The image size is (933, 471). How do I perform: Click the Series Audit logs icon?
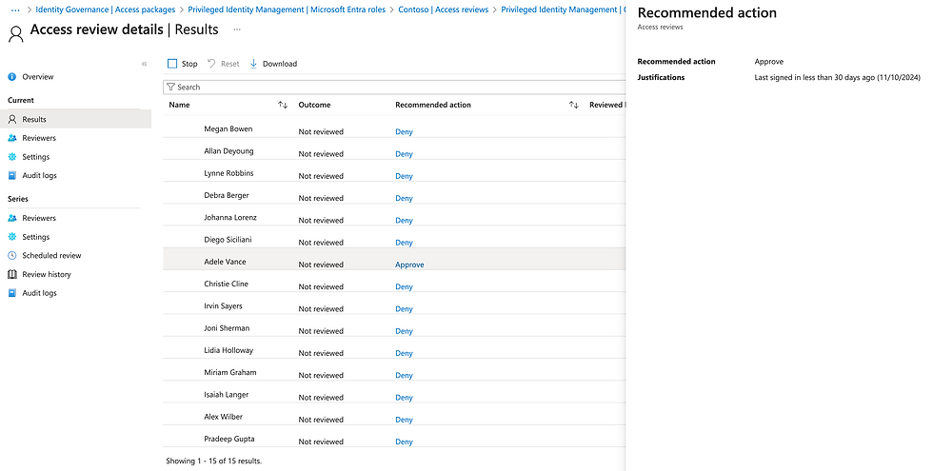pyautogui.click(x=11, y=293)
